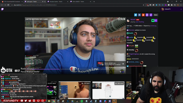The image size is (183, 103).
Task: Open the Chrome three-dot menu
Action: pyautogui.click(x=181, y=5)
